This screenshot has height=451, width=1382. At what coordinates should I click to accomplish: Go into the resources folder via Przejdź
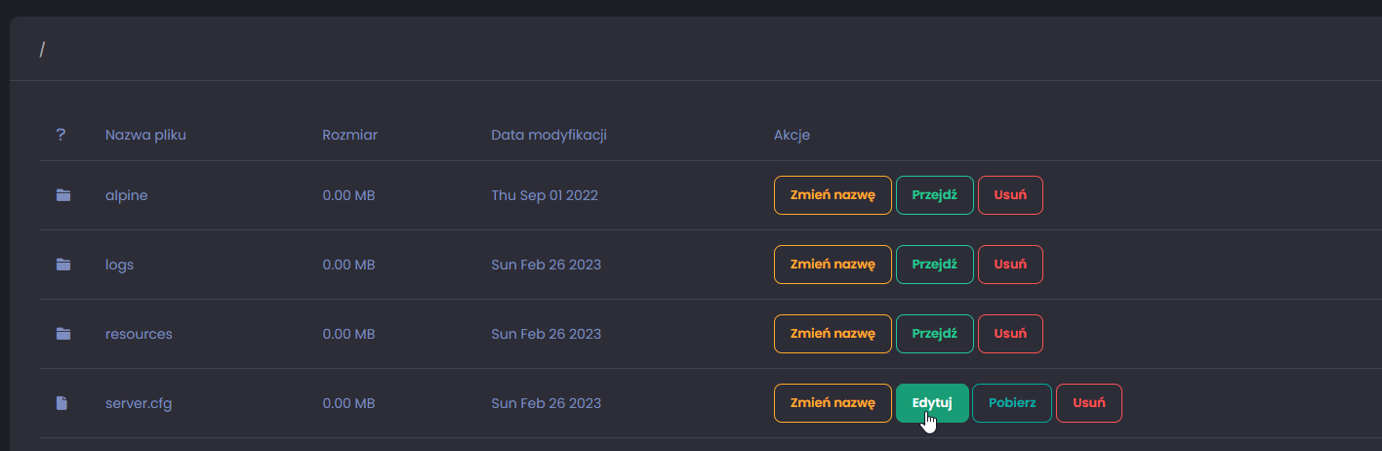coord(934,334)
